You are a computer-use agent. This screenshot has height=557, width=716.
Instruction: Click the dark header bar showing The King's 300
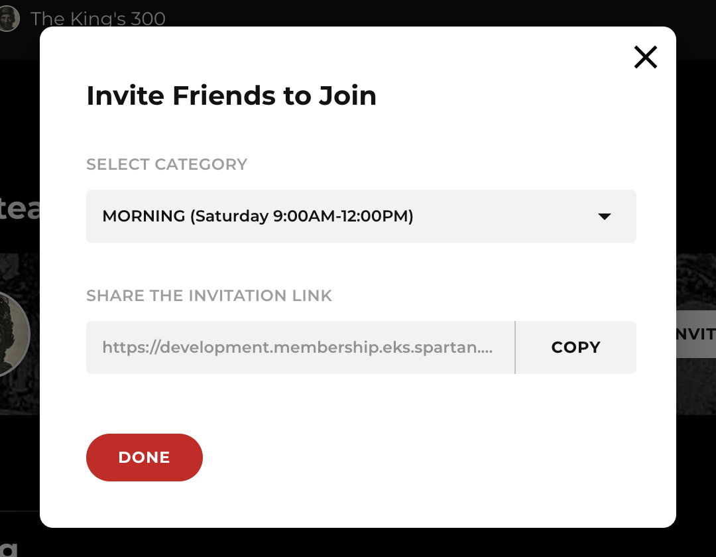click(98, 19)
